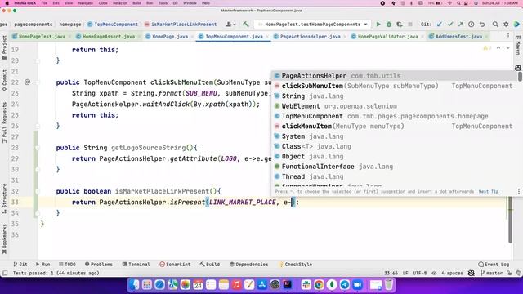Rollback changes with the undo arrow icon
Screen dimensions: 523x294
482,24
